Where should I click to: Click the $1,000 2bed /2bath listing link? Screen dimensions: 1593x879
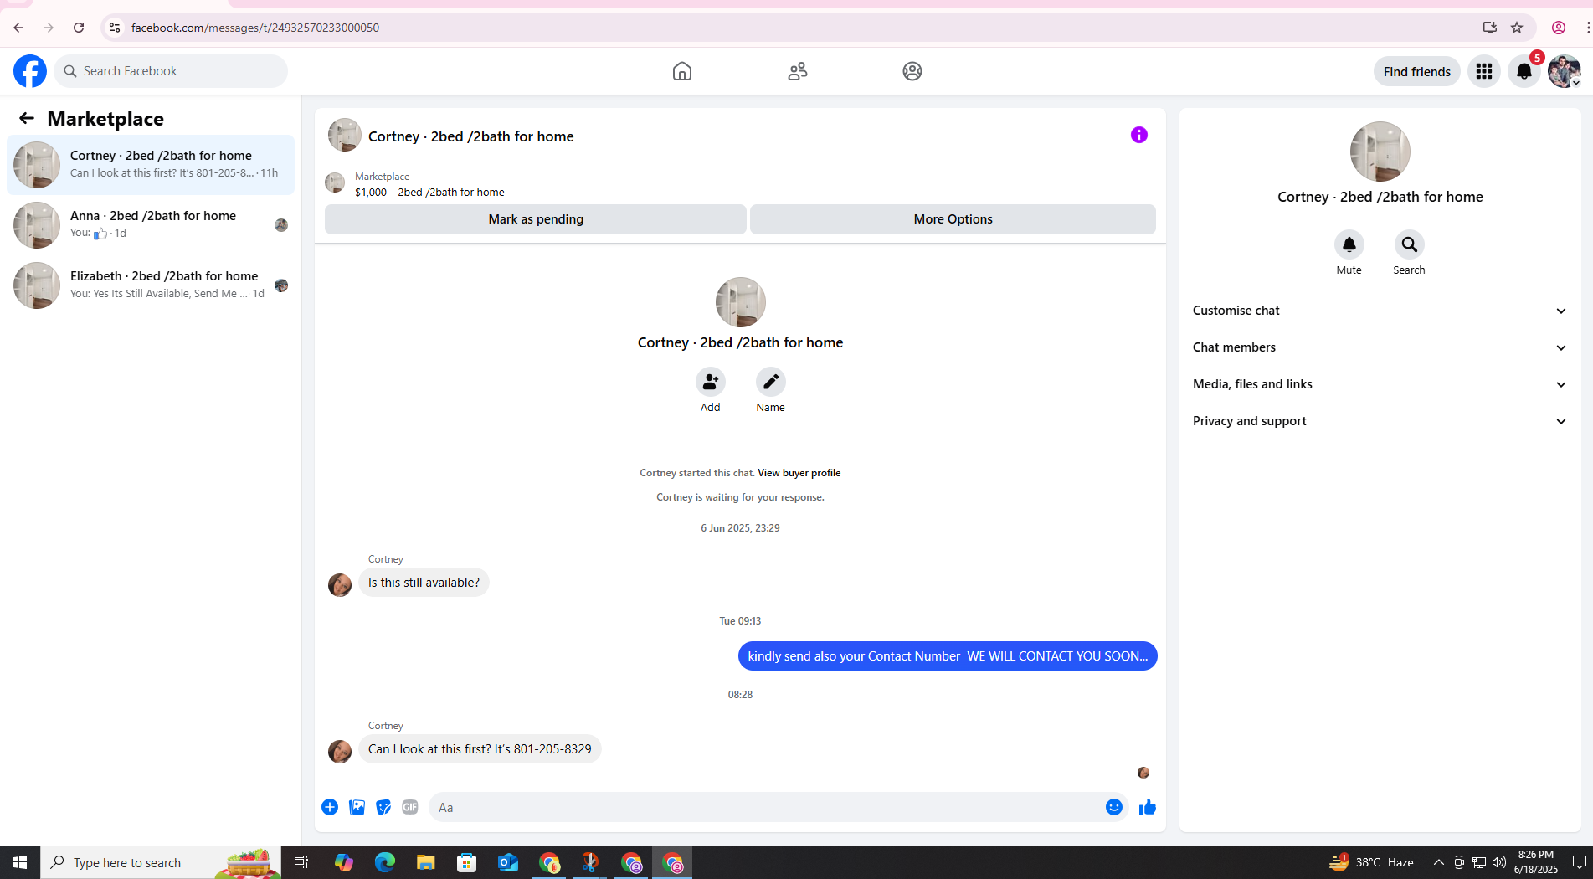(x=429, y=192)
